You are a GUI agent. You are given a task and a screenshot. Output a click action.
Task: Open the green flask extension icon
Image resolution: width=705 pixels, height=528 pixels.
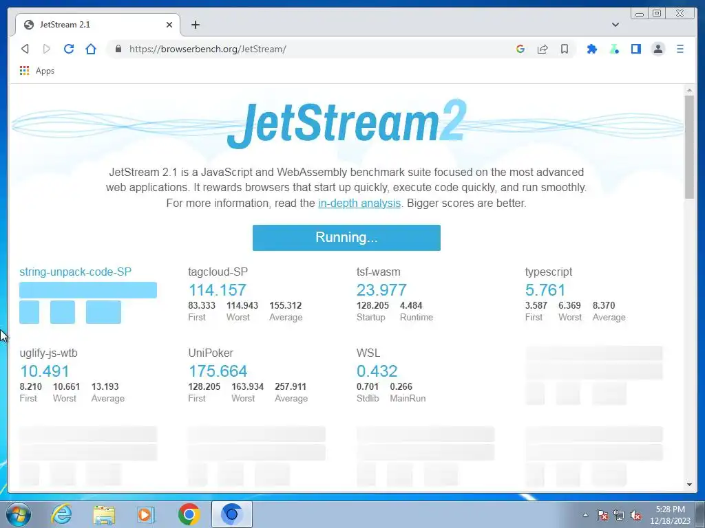(614, 49)
